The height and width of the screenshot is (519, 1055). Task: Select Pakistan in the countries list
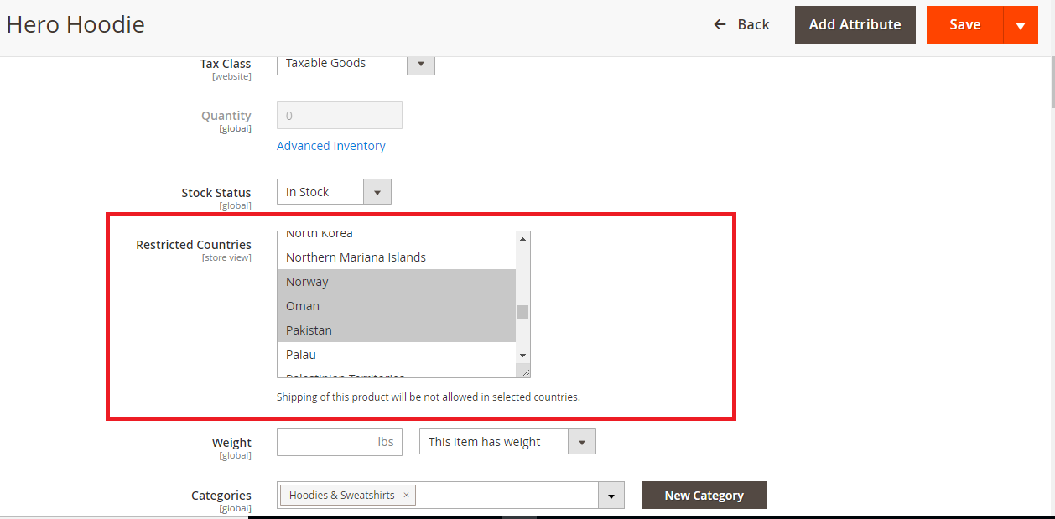coord(309,330)
